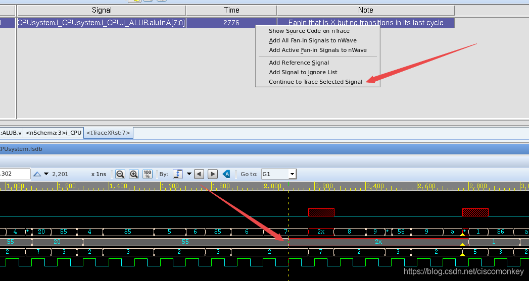Click the Fanin that is X note cell
Screen dimensions: 529x281
(x=366, y=23)
